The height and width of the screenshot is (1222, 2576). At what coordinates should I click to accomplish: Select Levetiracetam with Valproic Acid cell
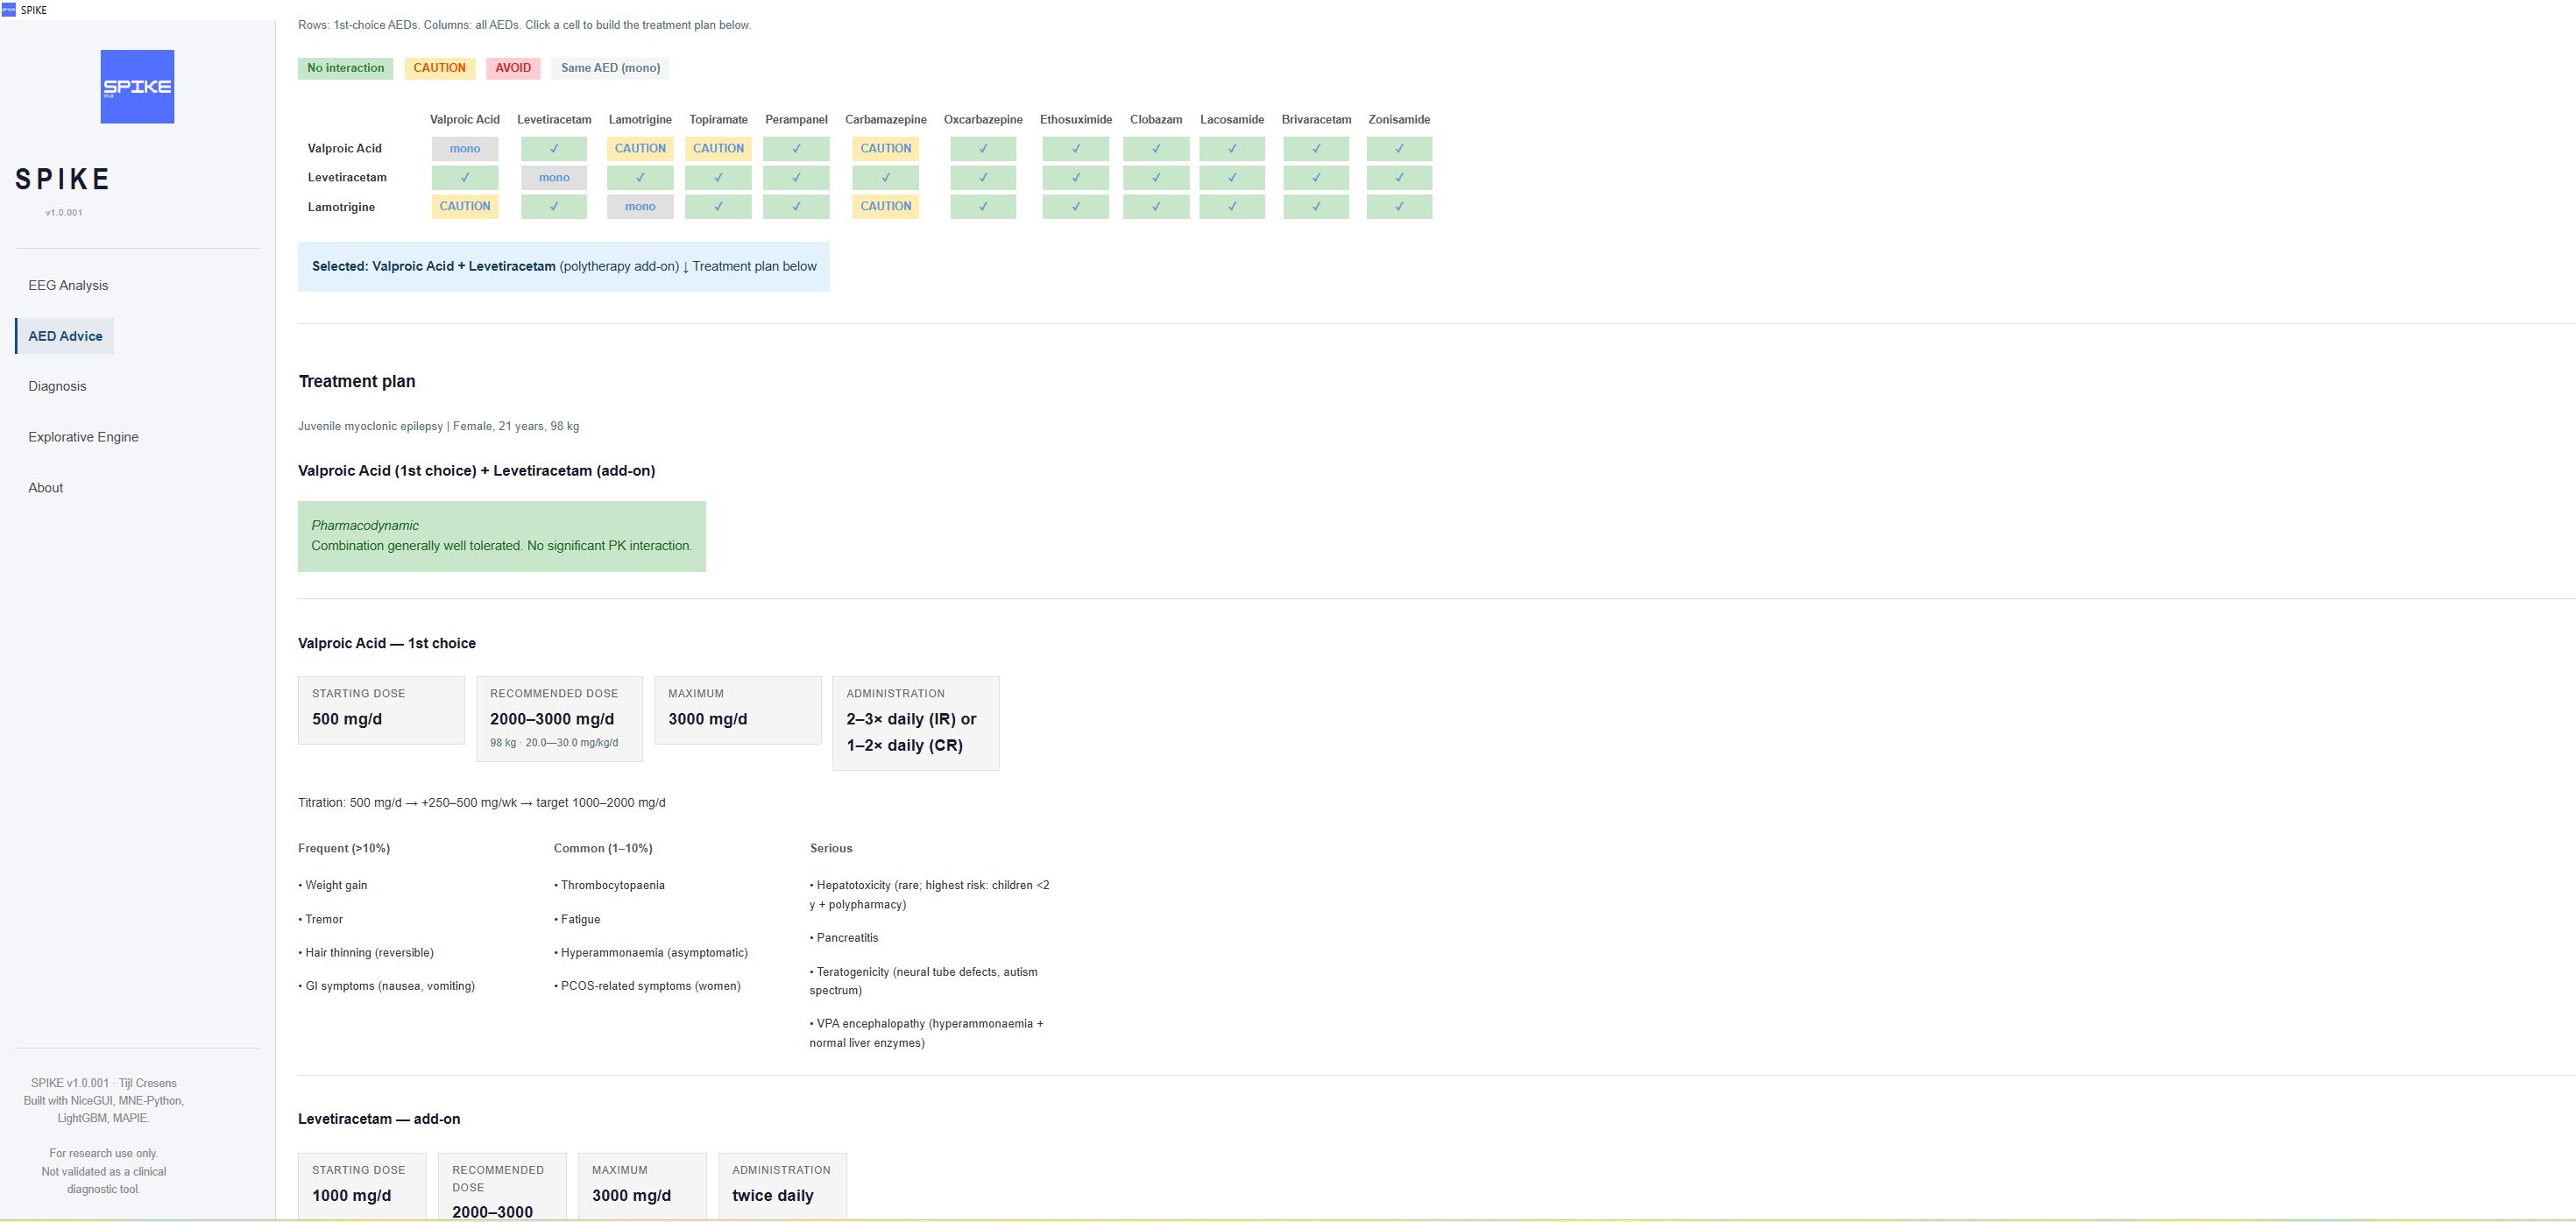(x=465, y=178)
